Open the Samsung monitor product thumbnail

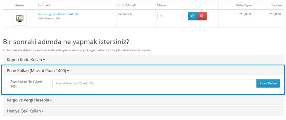(x=20, y=19)
